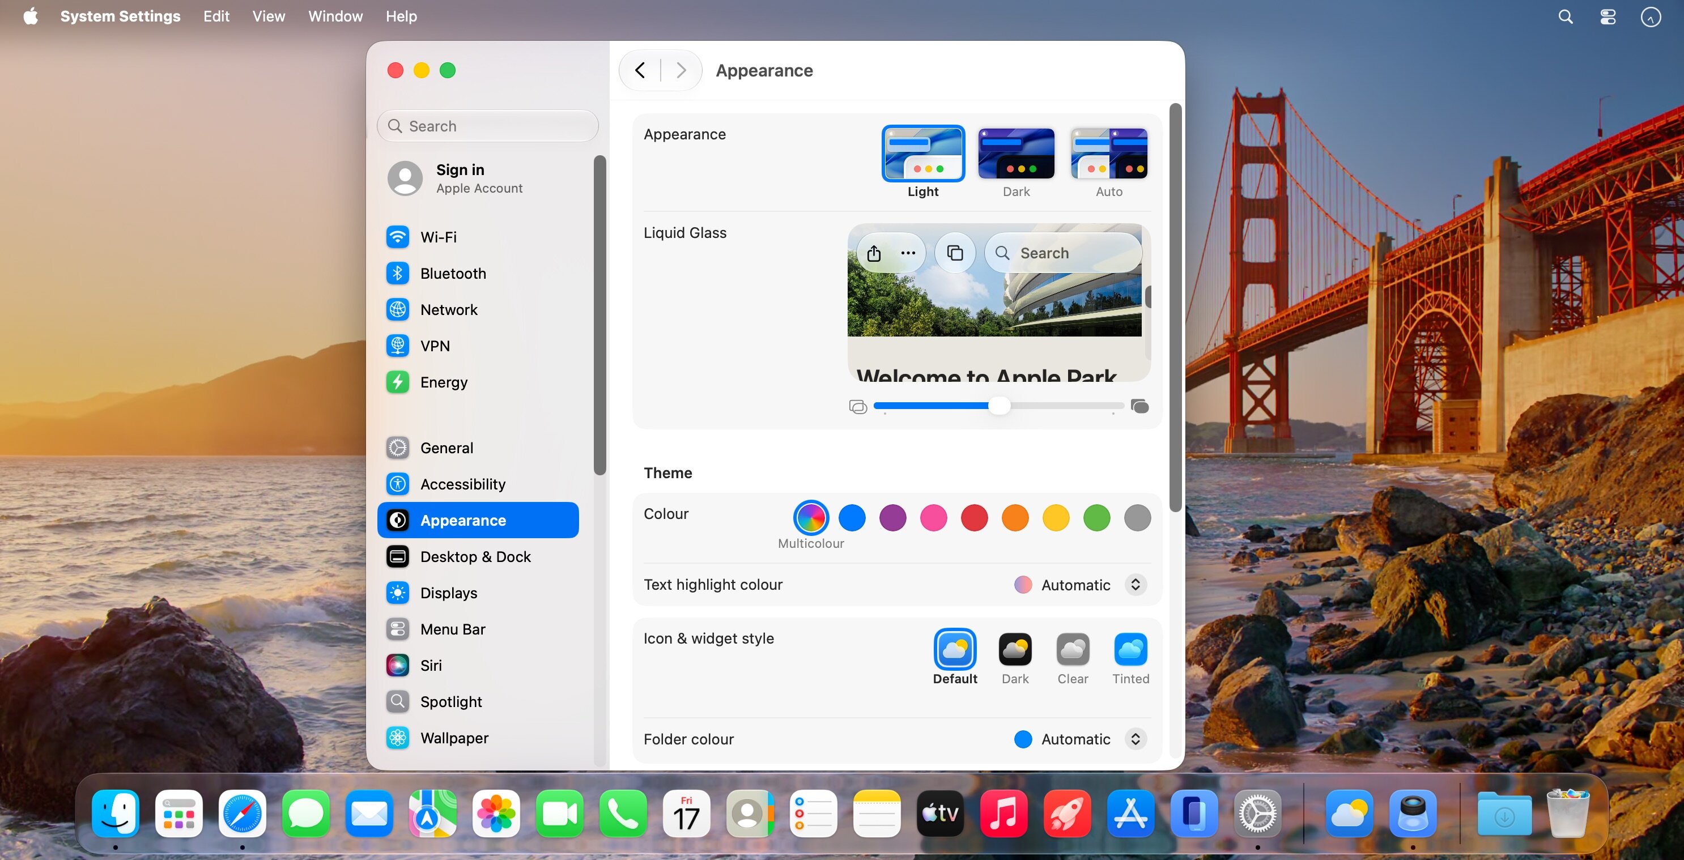Viewport: 1684px width, 860px height.
Task: Choose yellow theme colour
Action: (1056, 518)
